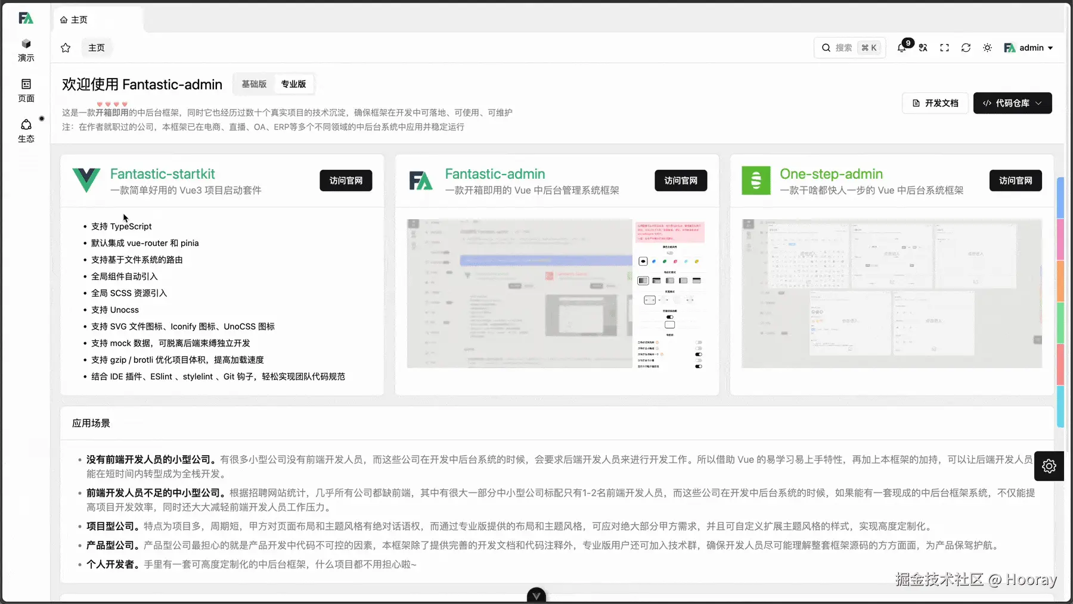Open the admin user dropdown
The width and height of the screenshot is (1073, 604).
coord(1028,48)
